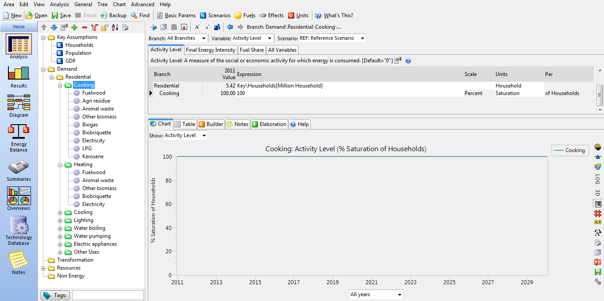Open the Show dropdown above chart
Image resolution: width=604 pixels, height=301 pixels.
[185, 136]
